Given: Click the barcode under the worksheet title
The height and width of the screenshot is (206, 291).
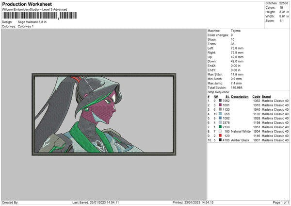Looking at the screenshot, I should (x=40, y=16).
